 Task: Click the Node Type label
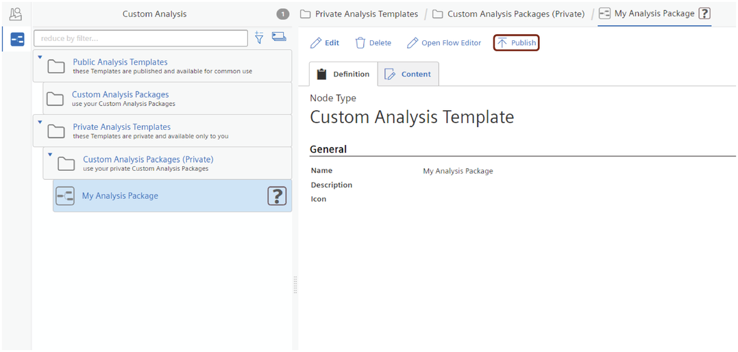pyautogui.click(x=333, y=98)
